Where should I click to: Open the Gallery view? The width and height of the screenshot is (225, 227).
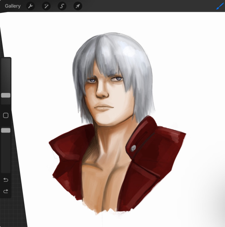click(x=13, y=6)
